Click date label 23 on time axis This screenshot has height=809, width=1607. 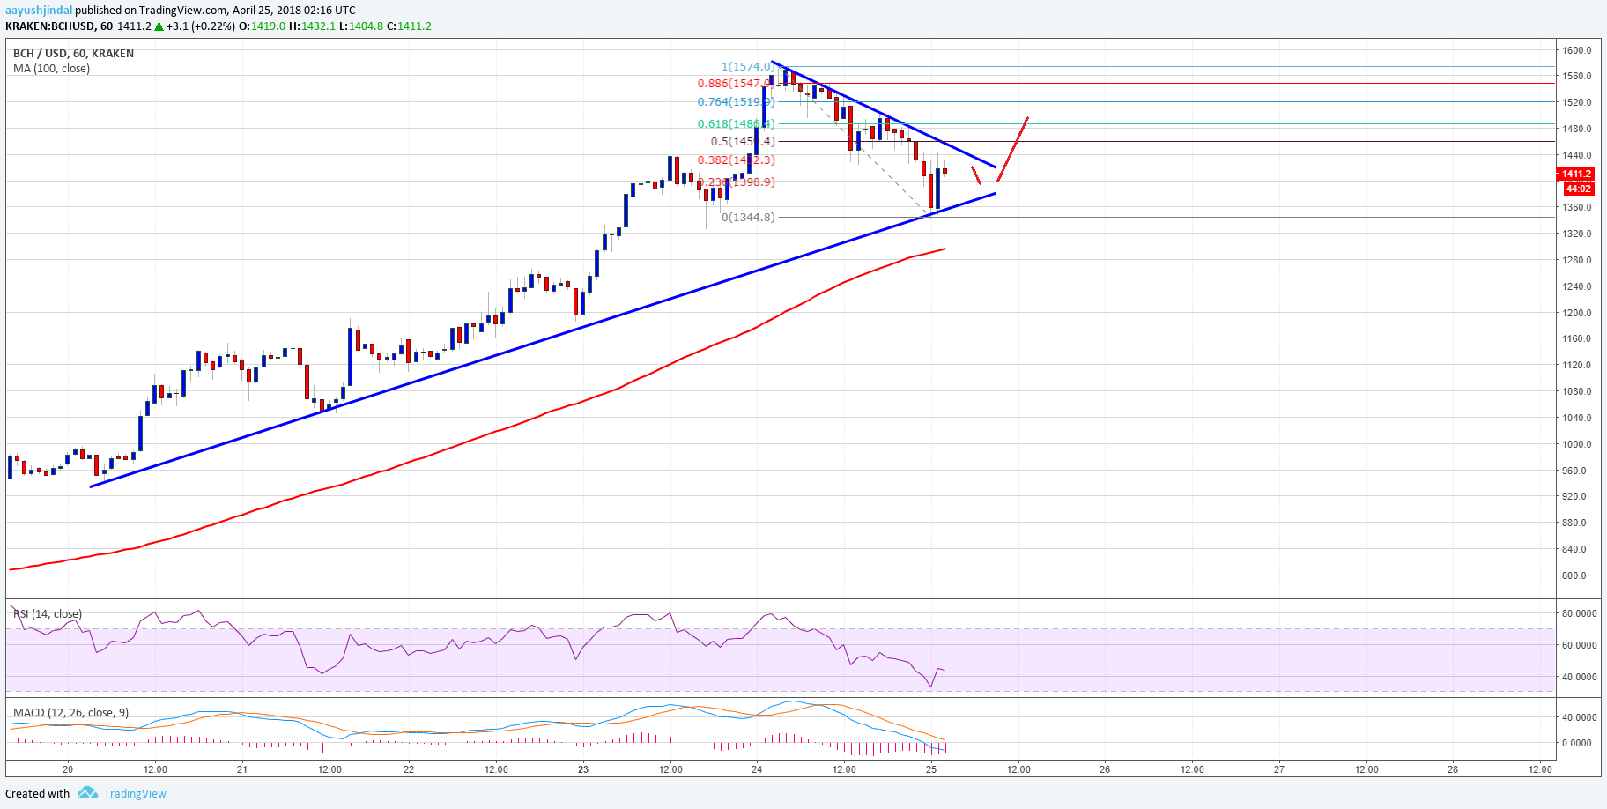[x=583, y=769]
